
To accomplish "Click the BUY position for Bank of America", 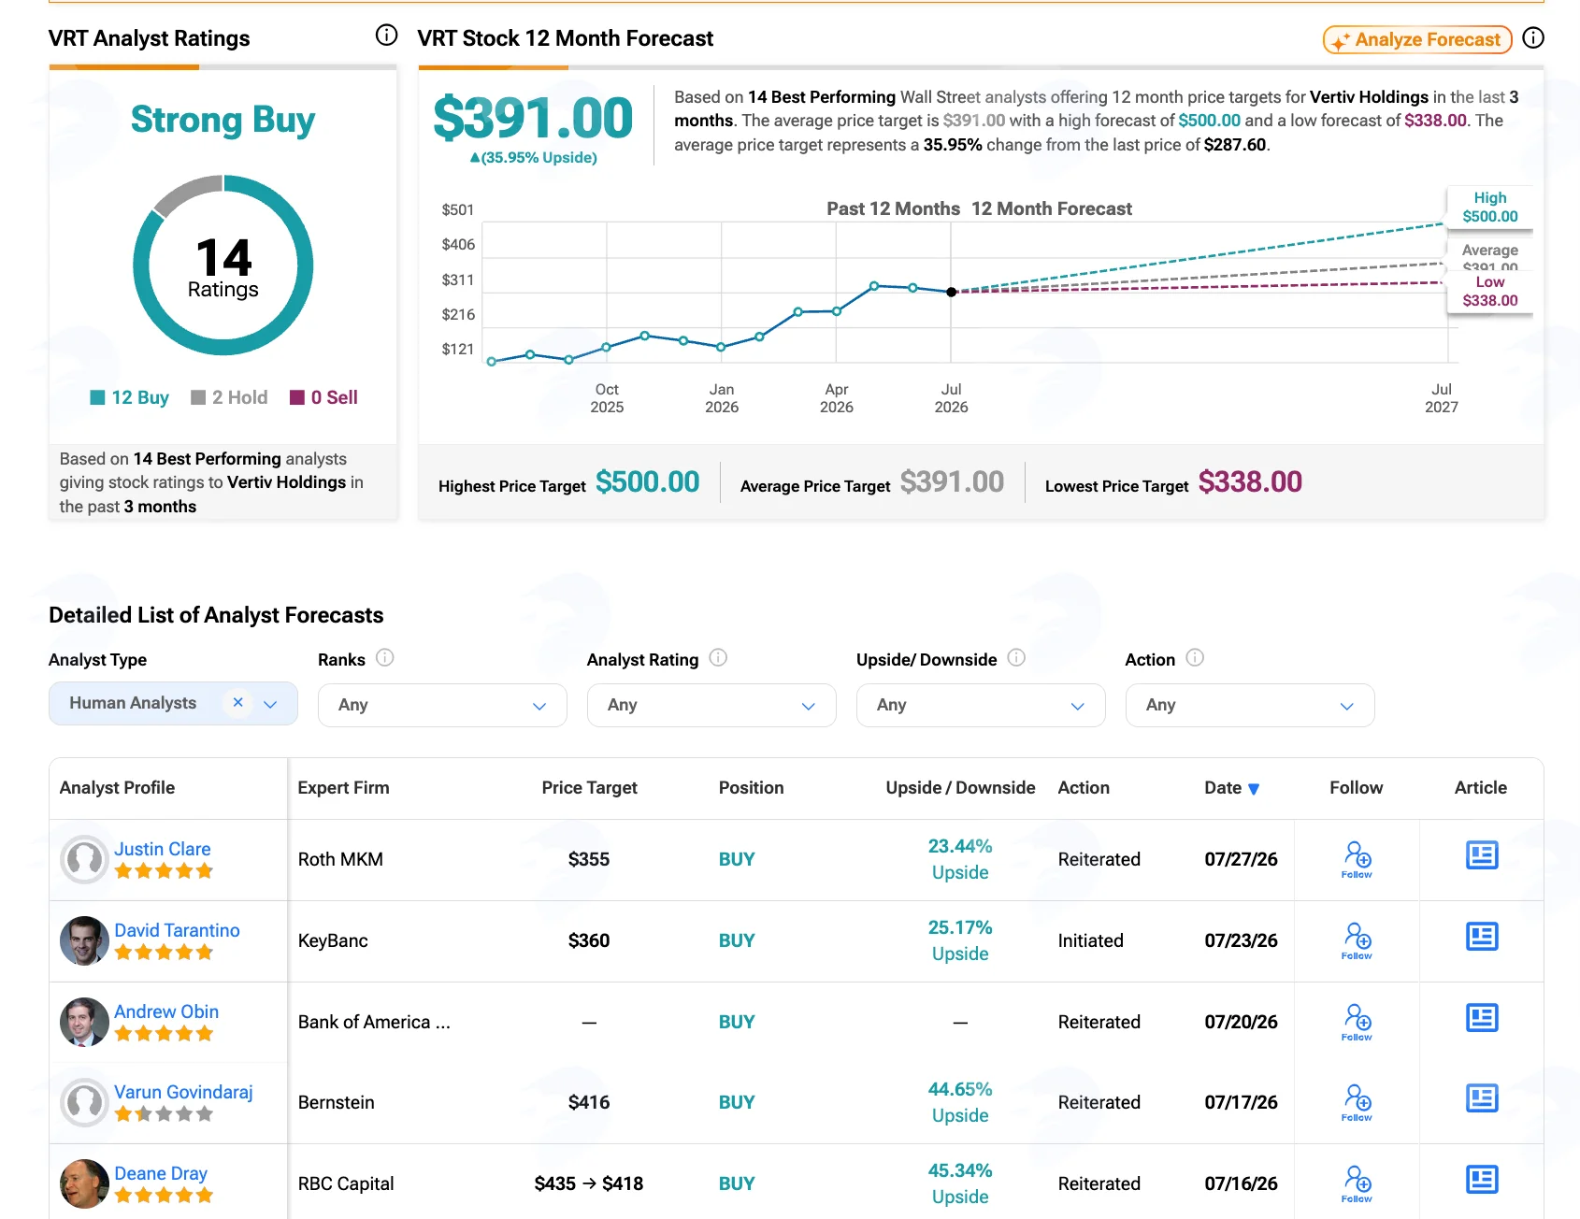I will point(737,1022).
